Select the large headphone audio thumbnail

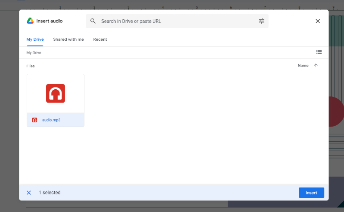tap(56, 94)
